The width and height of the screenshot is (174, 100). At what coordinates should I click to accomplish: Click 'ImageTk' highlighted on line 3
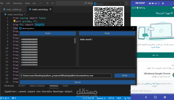(39, 24)
